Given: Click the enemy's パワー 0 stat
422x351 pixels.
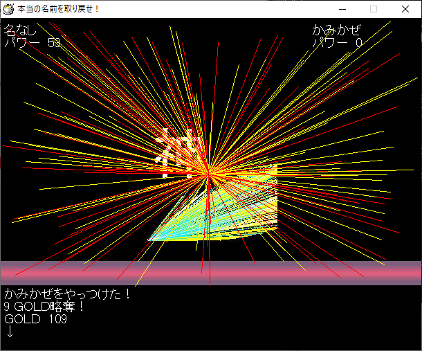Looking at the screenshot, I should click(x=337, y=42).
